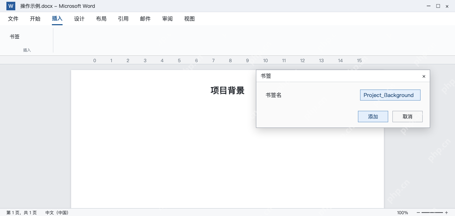Select the 插入 ribbon tab
Viewport: 455px width, 216px height.
point(57,19)
